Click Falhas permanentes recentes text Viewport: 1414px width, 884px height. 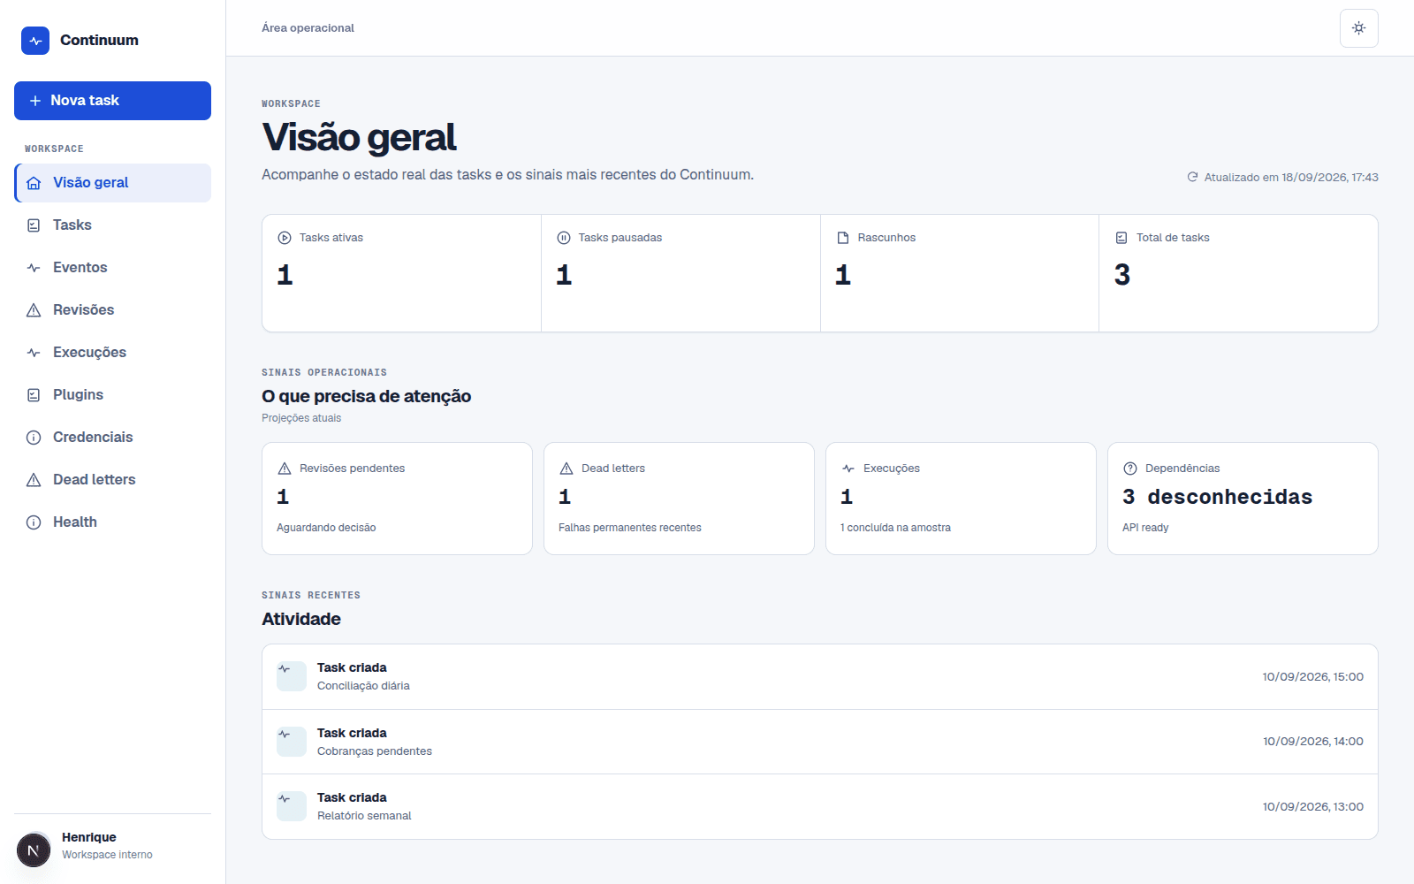pyautogui.click(x=630, y=528)
